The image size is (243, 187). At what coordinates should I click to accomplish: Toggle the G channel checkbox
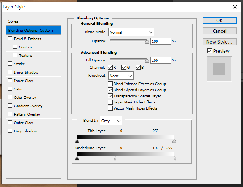(124, 68)
